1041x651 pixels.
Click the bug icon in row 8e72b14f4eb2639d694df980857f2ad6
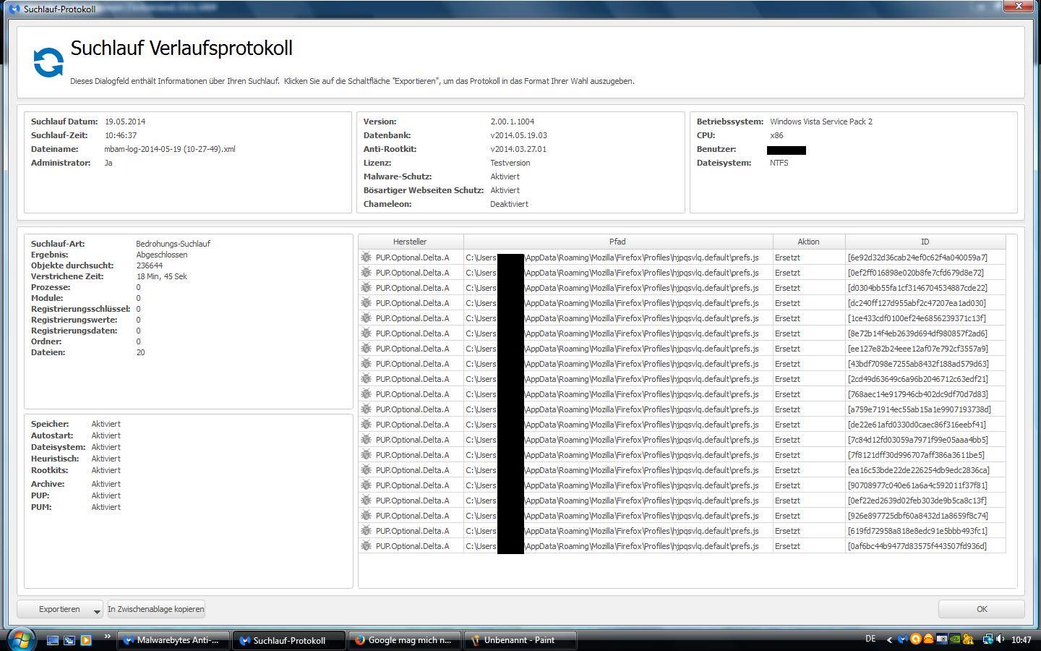coord(367,333)
